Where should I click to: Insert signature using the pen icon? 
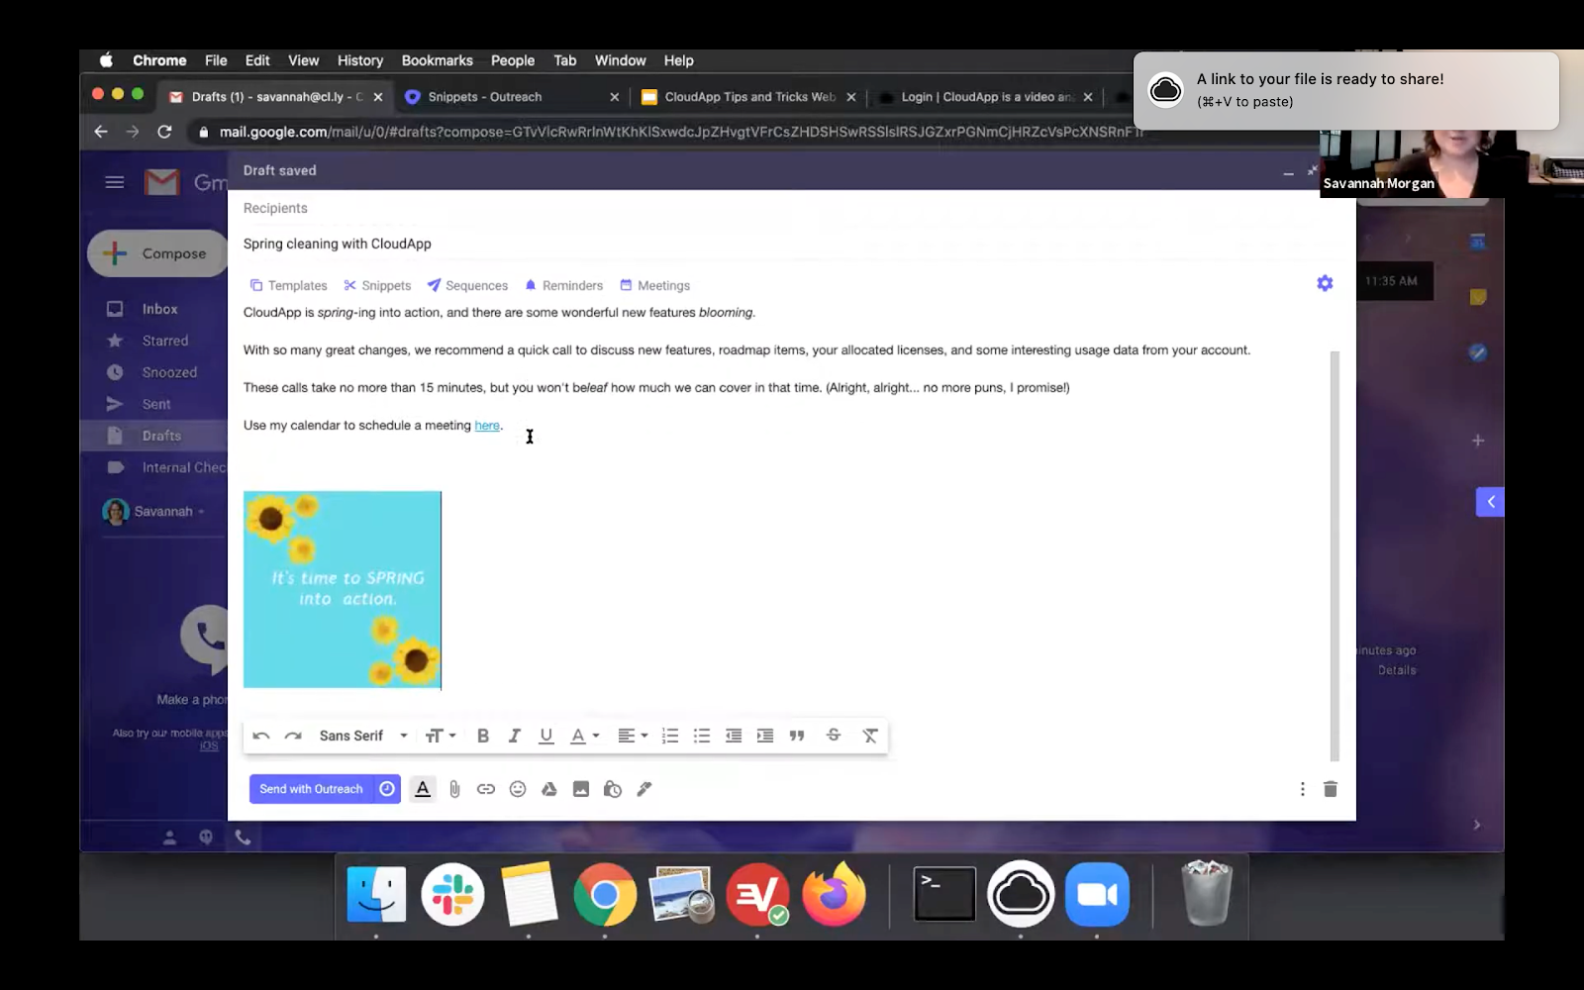tap(644, 789)
